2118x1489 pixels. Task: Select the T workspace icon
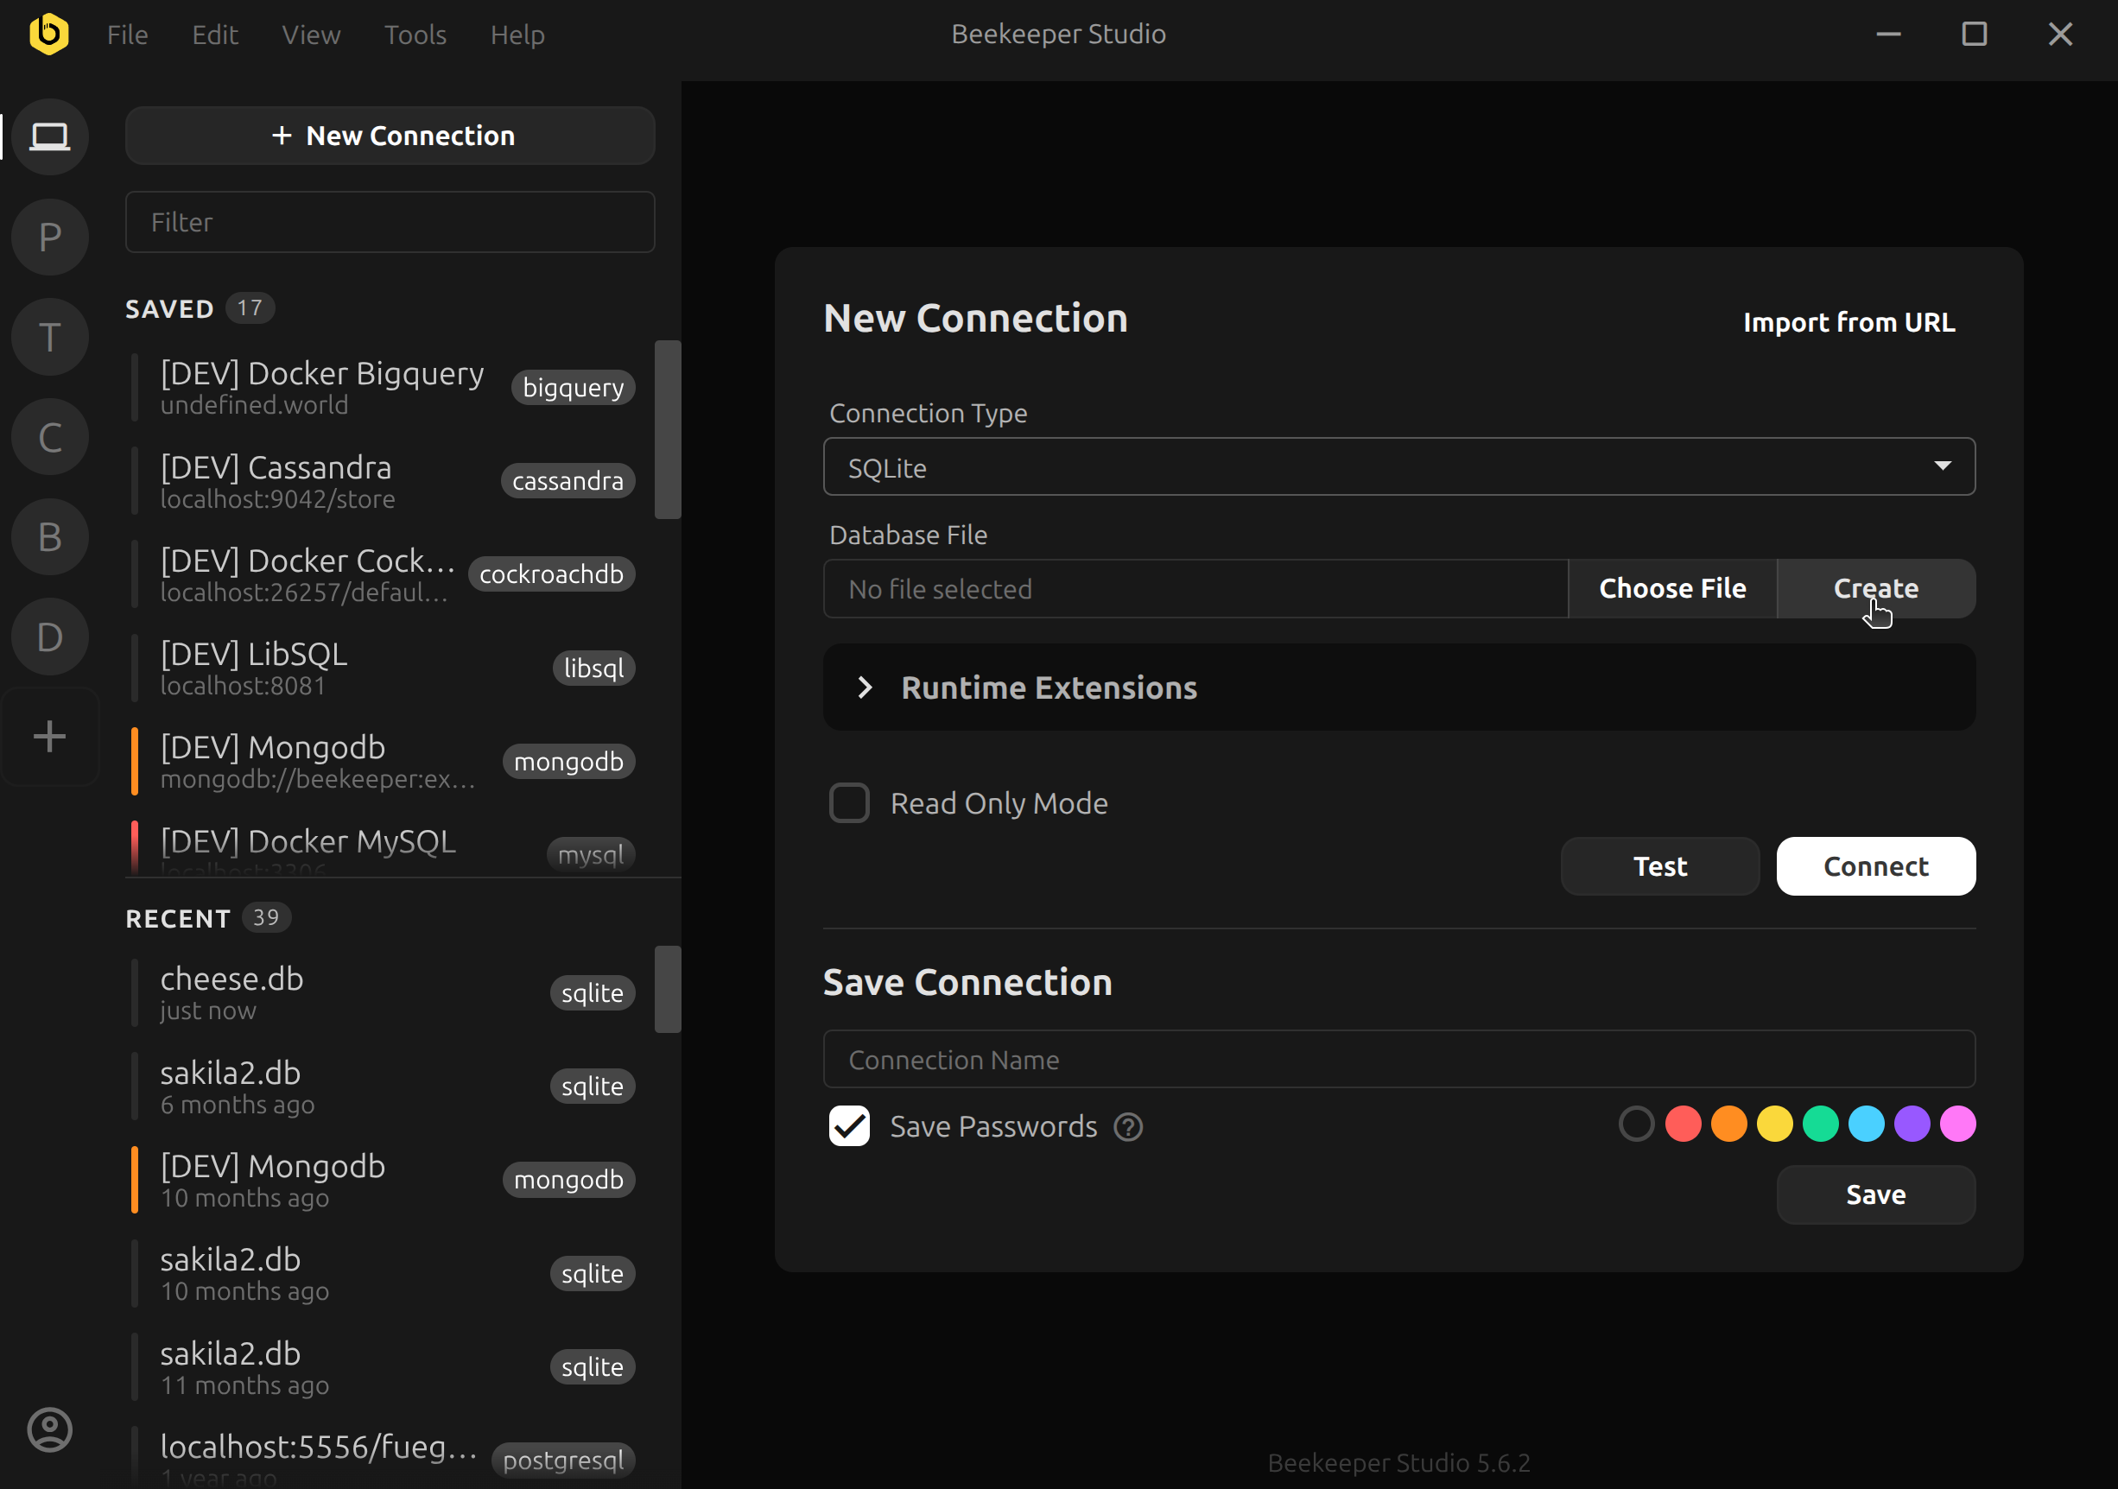pos(49,337)
